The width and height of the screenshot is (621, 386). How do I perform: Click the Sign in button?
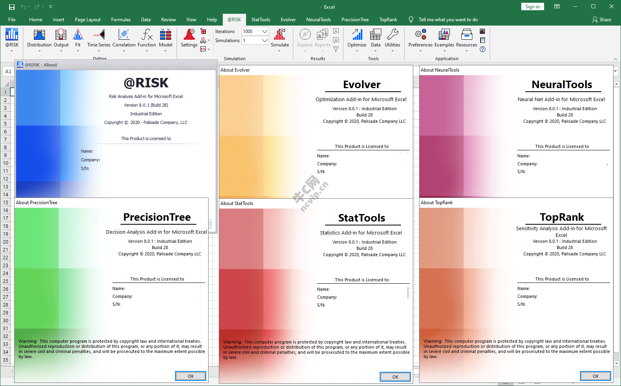pos(532,7)
